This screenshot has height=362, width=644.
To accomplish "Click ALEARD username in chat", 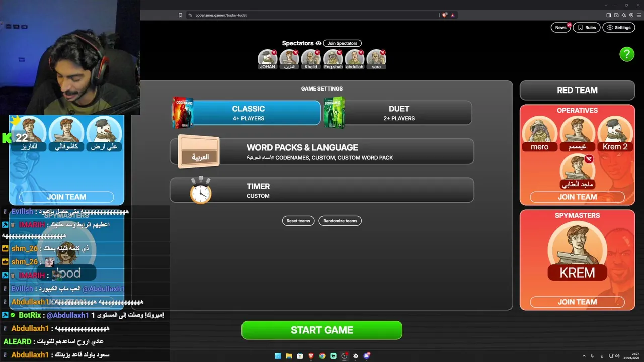I will 18,342.
